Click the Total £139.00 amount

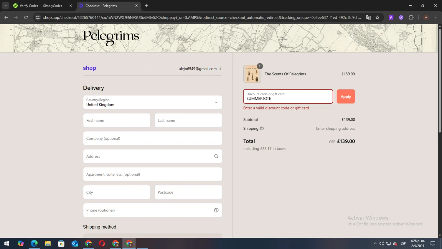pyautogui.click(x=346, y=141)
